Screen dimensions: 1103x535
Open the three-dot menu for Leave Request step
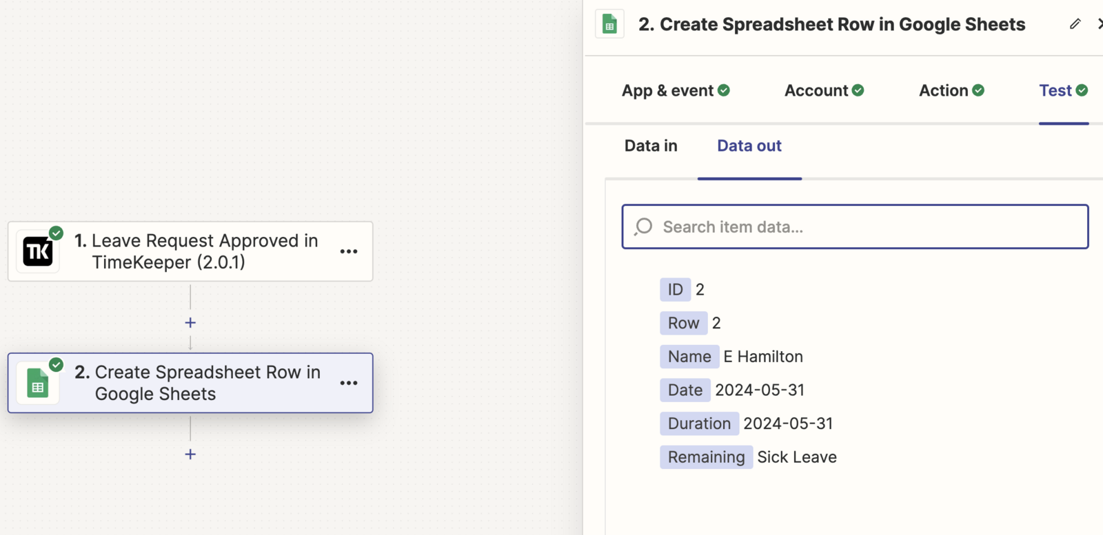(x=349, y=251)
